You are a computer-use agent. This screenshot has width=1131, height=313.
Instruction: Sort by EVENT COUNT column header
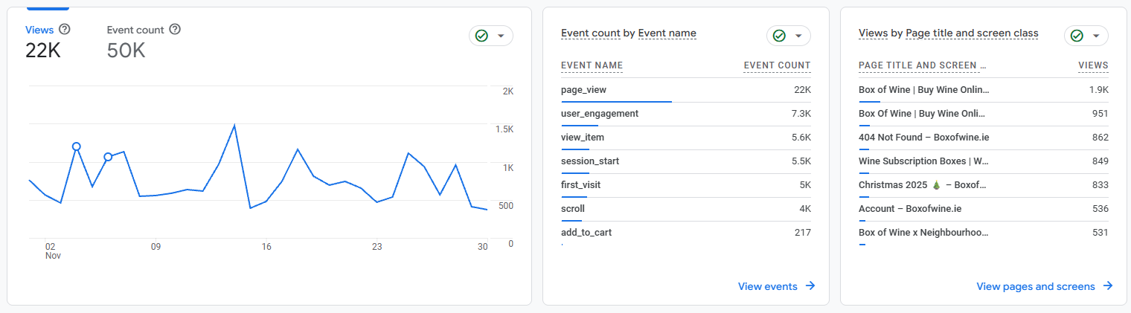point(778,65)
